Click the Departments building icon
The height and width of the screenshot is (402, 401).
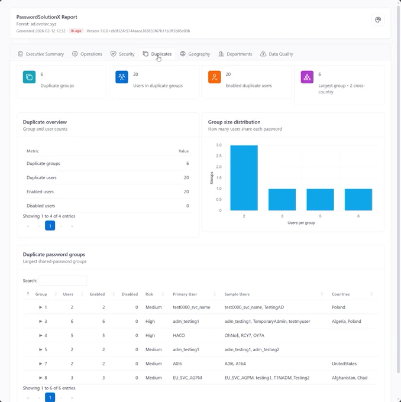tap(221, 54)
